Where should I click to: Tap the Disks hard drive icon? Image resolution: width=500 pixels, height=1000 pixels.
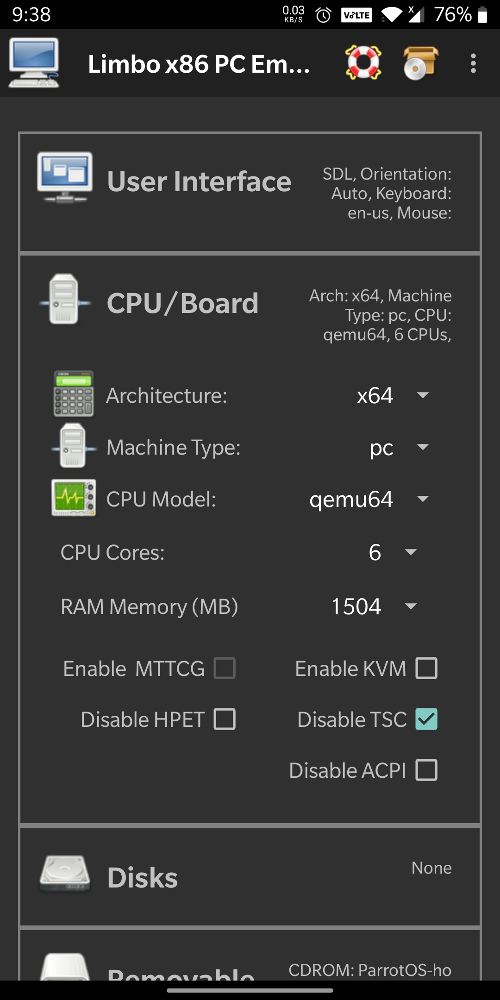pyautogui.click(x=65, y=874)
